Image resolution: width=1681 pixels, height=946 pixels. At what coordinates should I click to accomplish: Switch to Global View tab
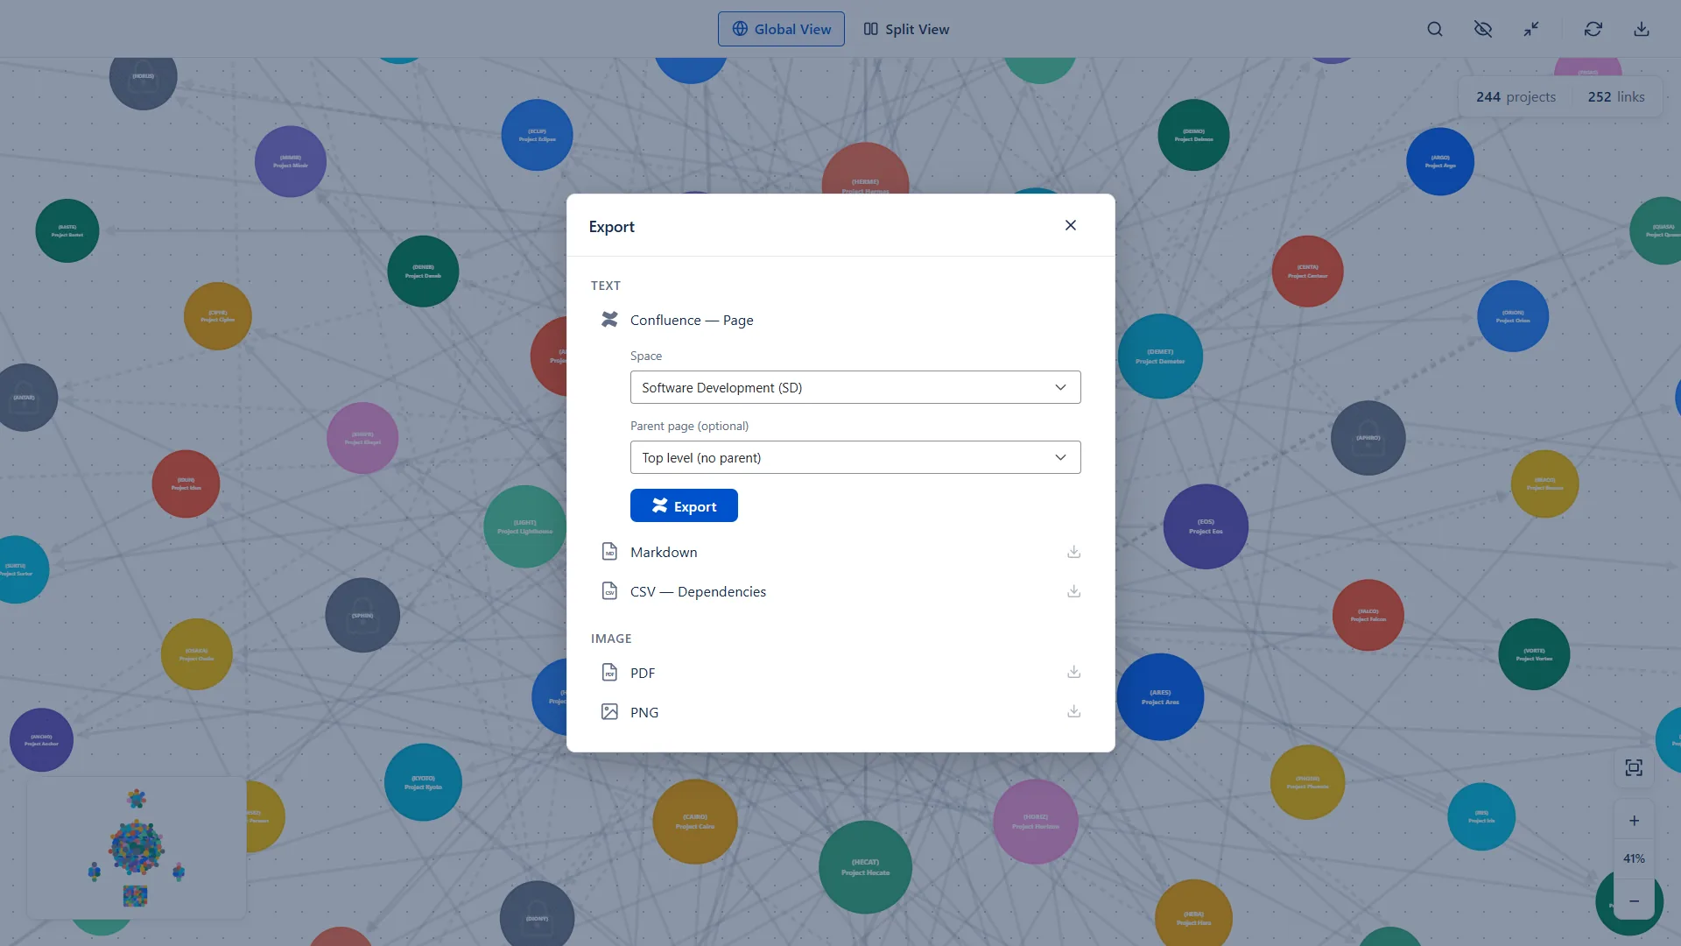pyautogui.click(x=781, y=29)
